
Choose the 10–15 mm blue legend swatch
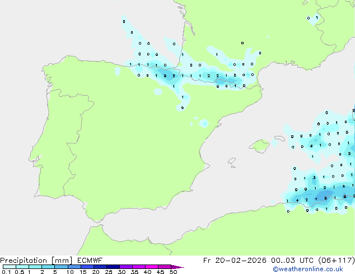click(x=74, y=267)
